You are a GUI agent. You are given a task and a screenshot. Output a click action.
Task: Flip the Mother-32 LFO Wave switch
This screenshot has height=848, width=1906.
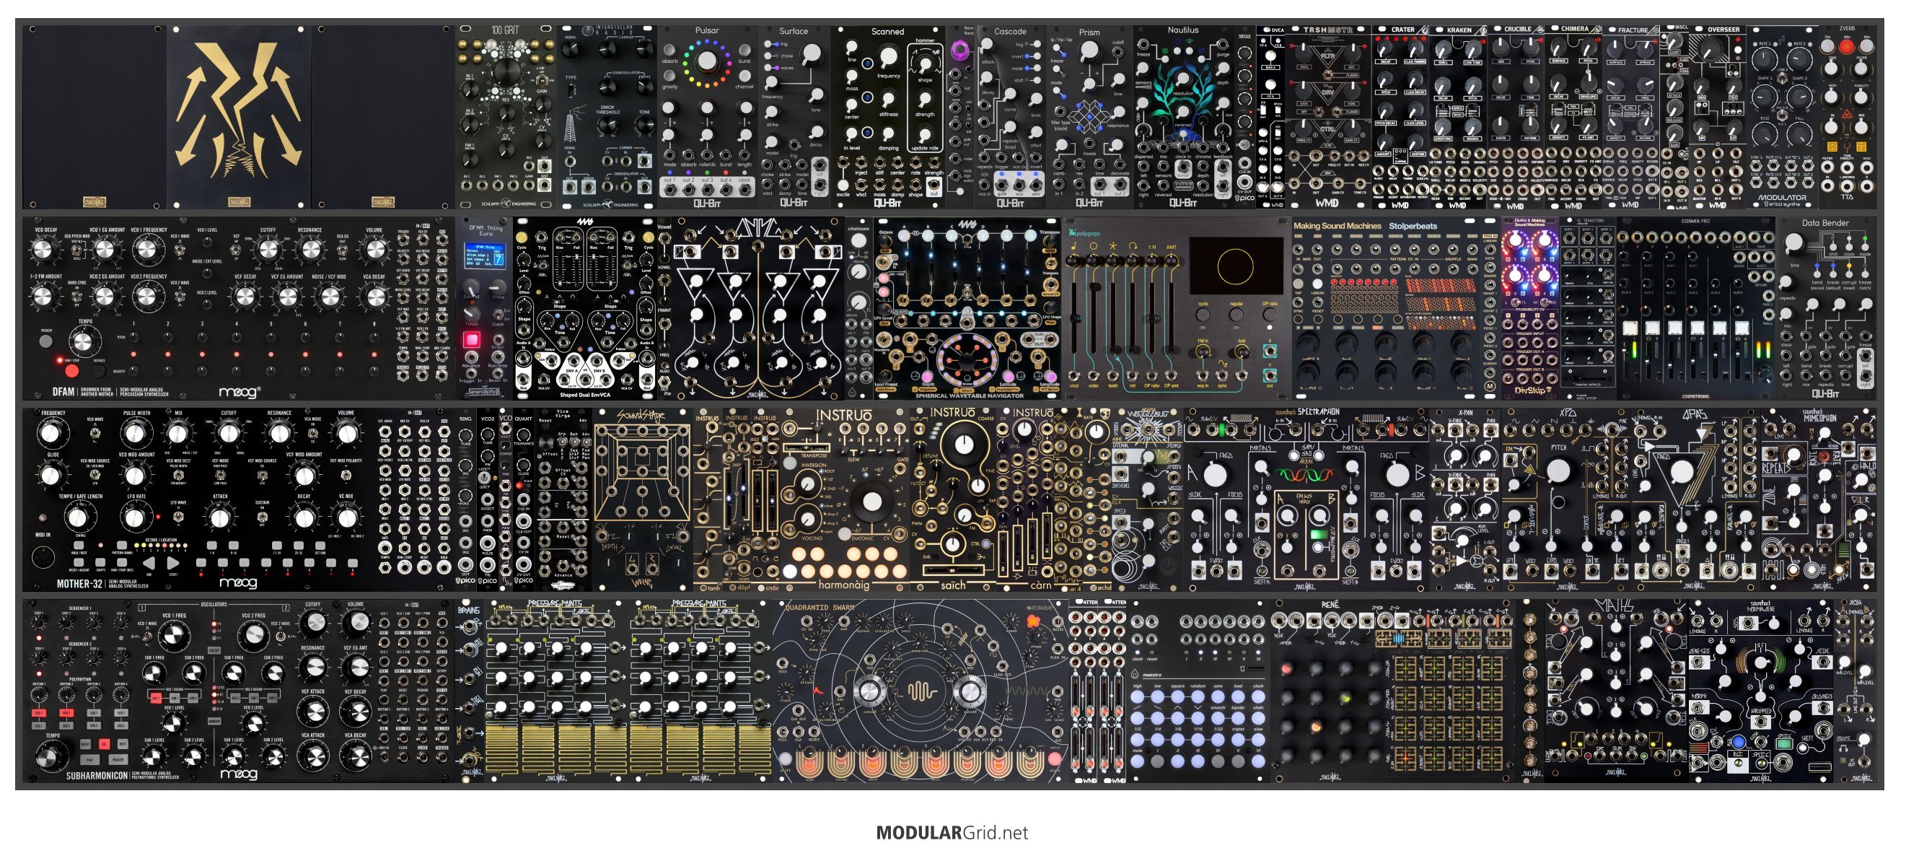click(x=177, y=516)
